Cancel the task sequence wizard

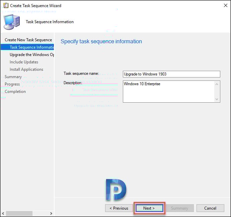(210, 208)
